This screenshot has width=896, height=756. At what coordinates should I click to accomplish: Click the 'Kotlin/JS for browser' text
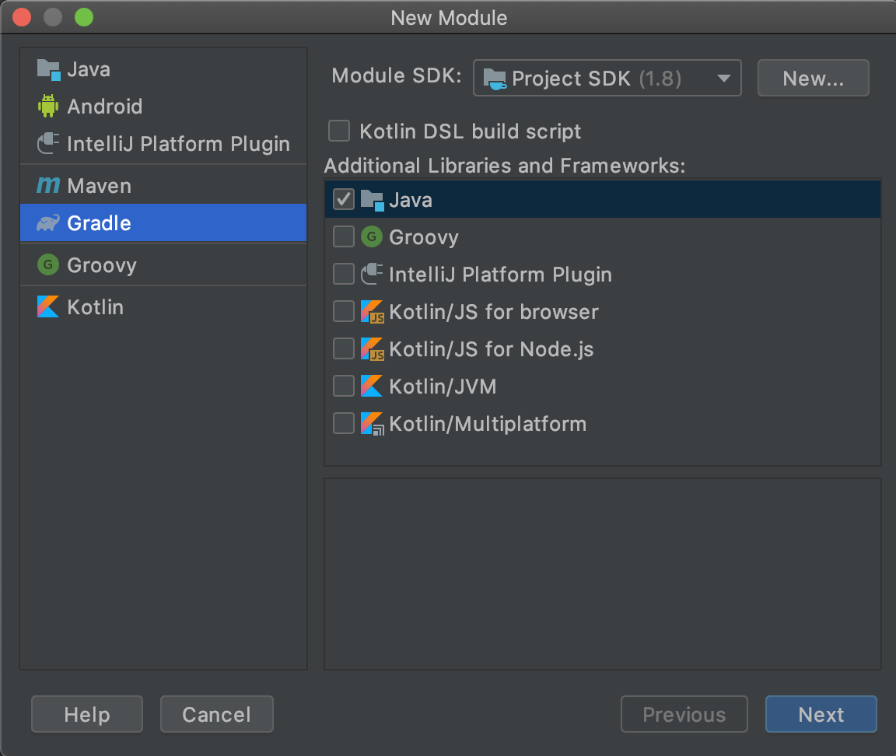tap(494, 312)
